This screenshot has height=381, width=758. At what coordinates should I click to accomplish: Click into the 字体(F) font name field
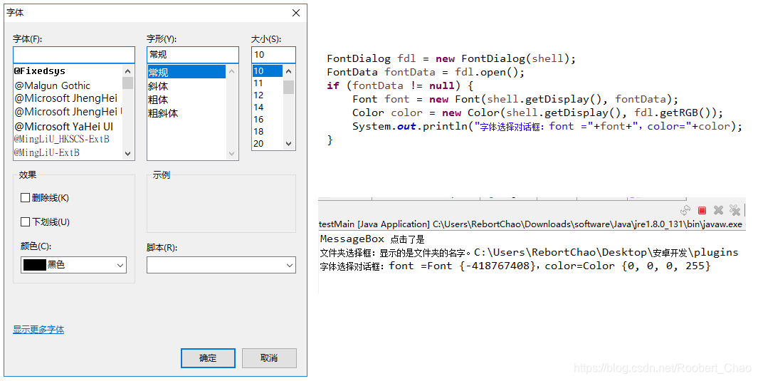coord(74,55)
